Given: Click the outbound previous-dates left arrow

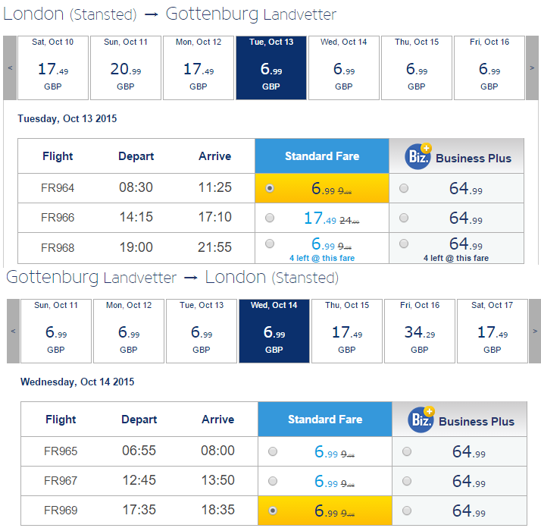Looking at the screenshot, I should click(x=10, y=68).
